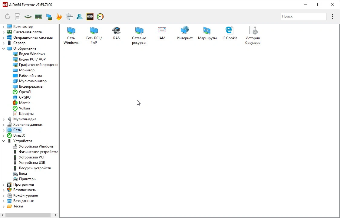Expand the Мультимедиа tree node
Screen dimensions: 340x218
tap(3, 119)
